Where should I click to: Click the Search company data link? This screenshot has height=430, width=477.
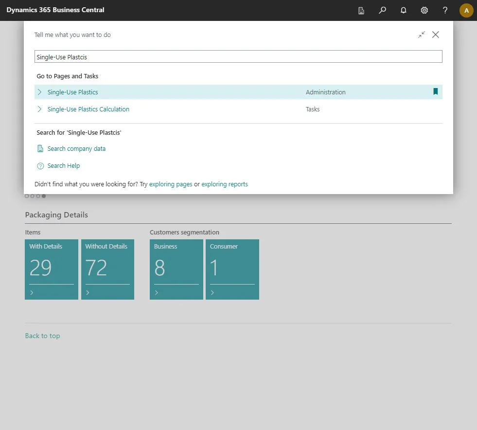[76, 148]
